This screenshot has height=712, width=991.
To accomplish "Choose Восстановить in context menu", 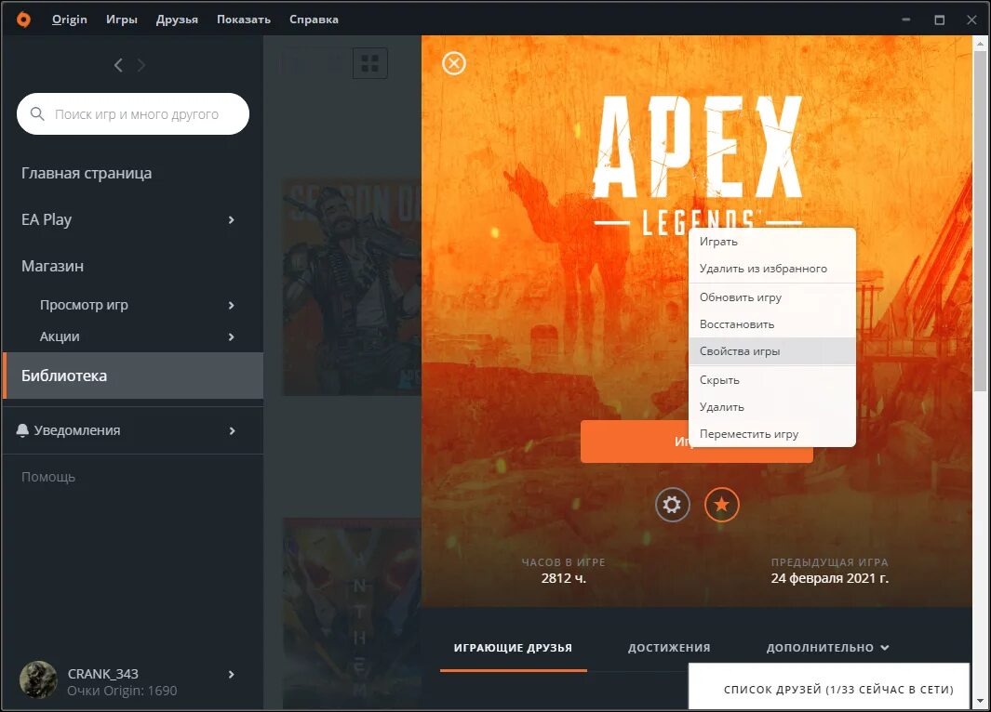I will [x=772, y=324].
